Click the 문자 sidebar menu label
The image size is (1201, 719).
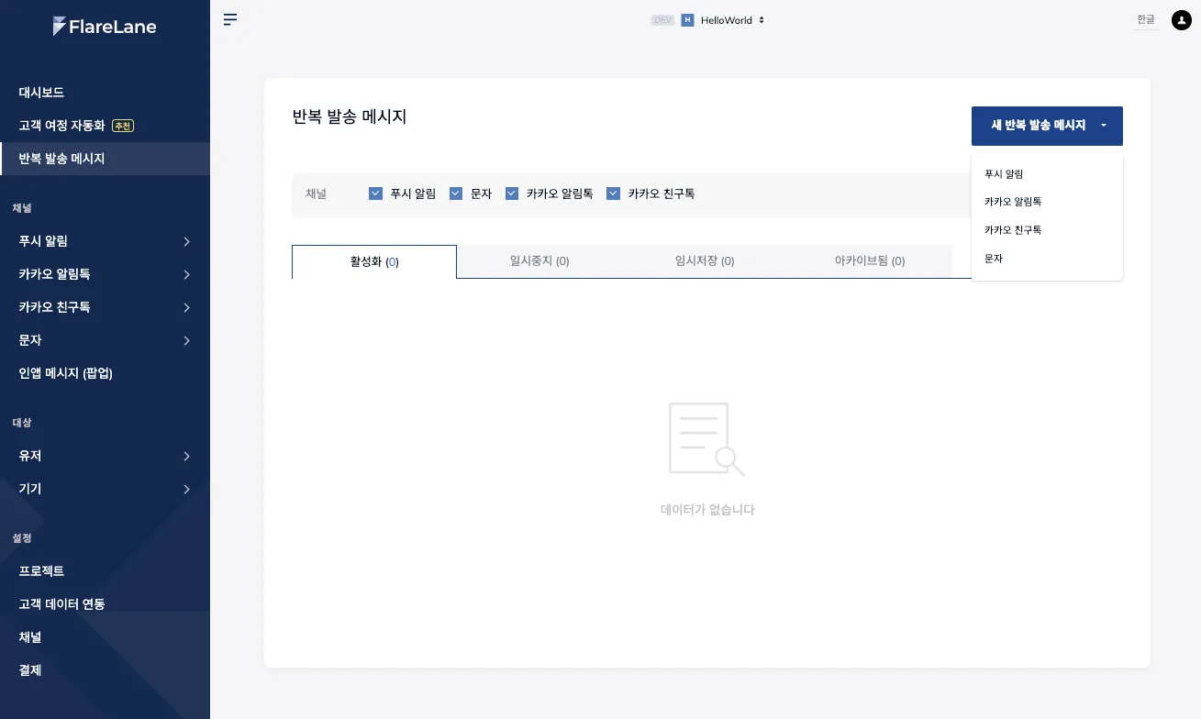coord(30,340)
